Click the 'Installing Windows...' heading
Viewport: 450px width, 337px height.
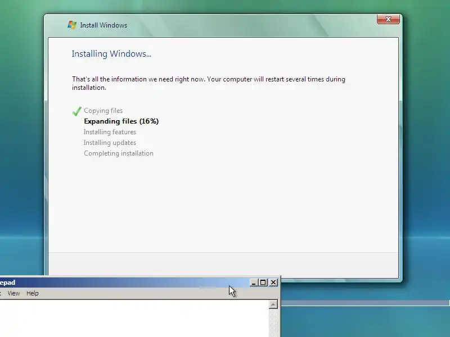tap(111, 53)
